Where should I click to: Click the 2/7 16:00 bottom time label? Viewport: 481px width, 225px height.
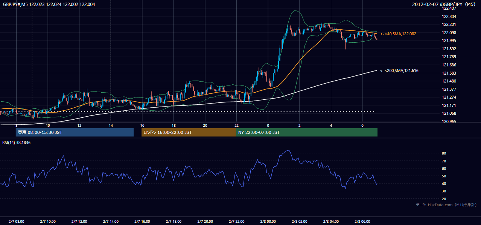coord(142,221)
